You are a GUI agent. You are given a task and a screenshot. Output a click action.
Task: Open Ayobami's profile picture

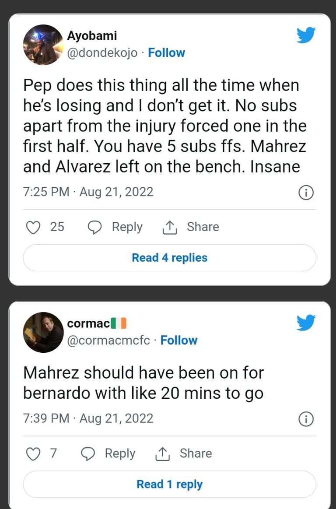coord(43,45)
